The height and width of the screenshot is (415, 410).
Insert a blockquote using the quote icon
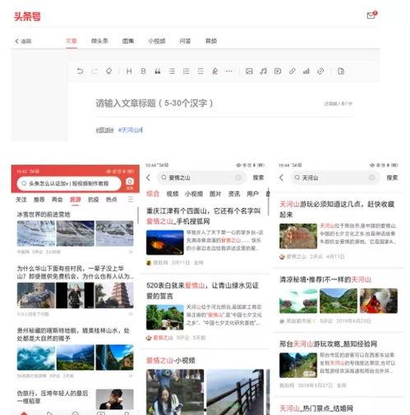tap(158, 71)
